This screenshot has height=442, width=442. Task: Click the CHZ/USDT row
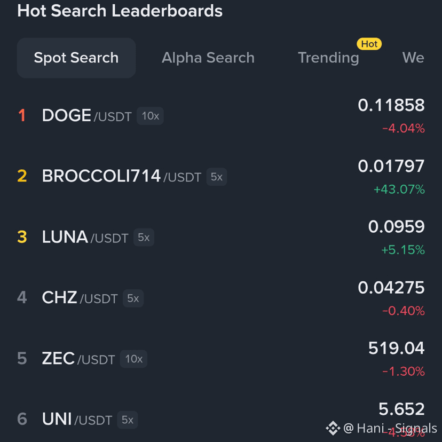80,298
